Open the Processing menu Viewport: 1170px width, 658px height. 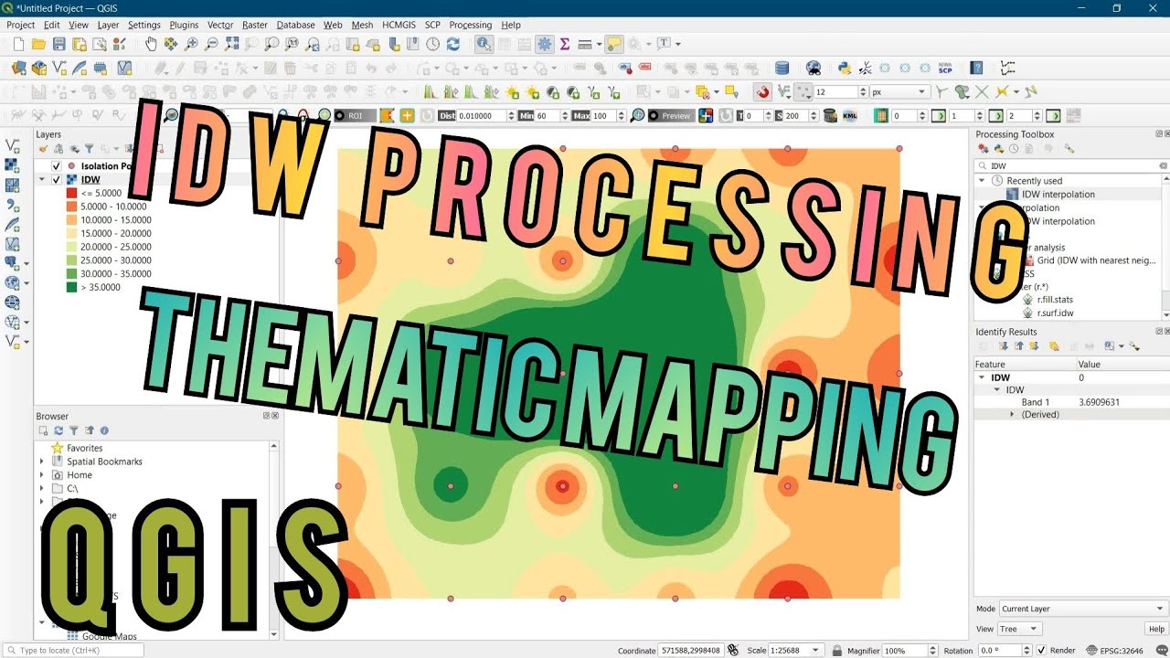click(x=471, y=25)
